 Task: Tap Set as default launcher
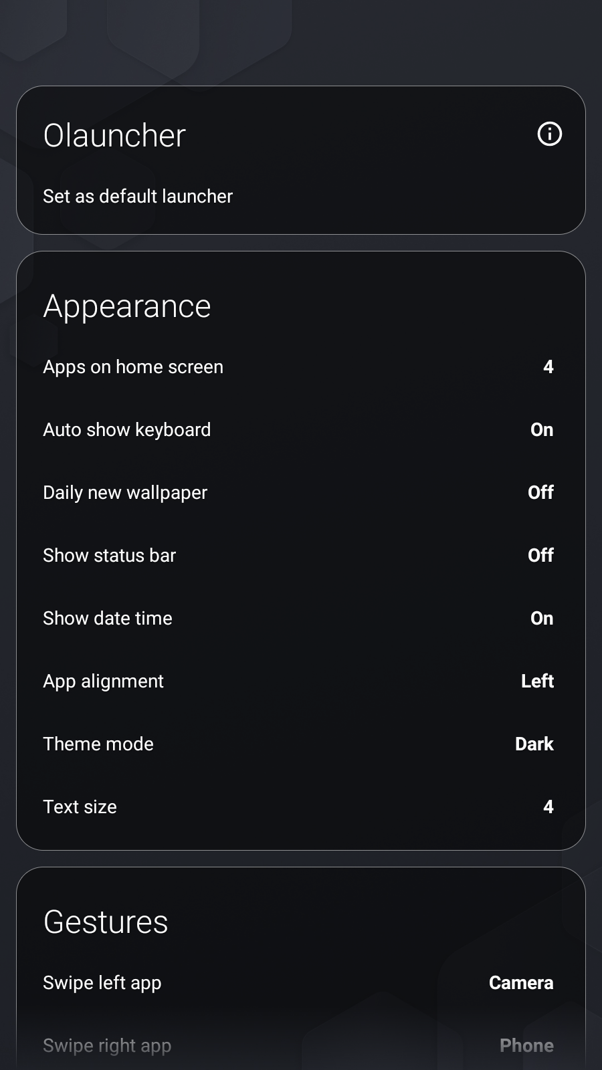point(138,196)
